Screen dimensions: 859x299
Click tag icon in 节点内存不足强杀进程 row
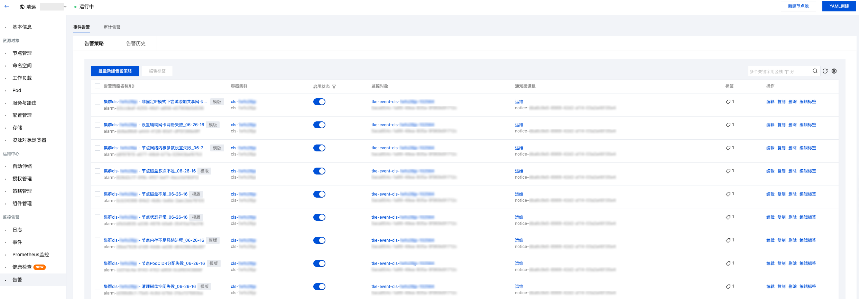(x=728, y=240)
